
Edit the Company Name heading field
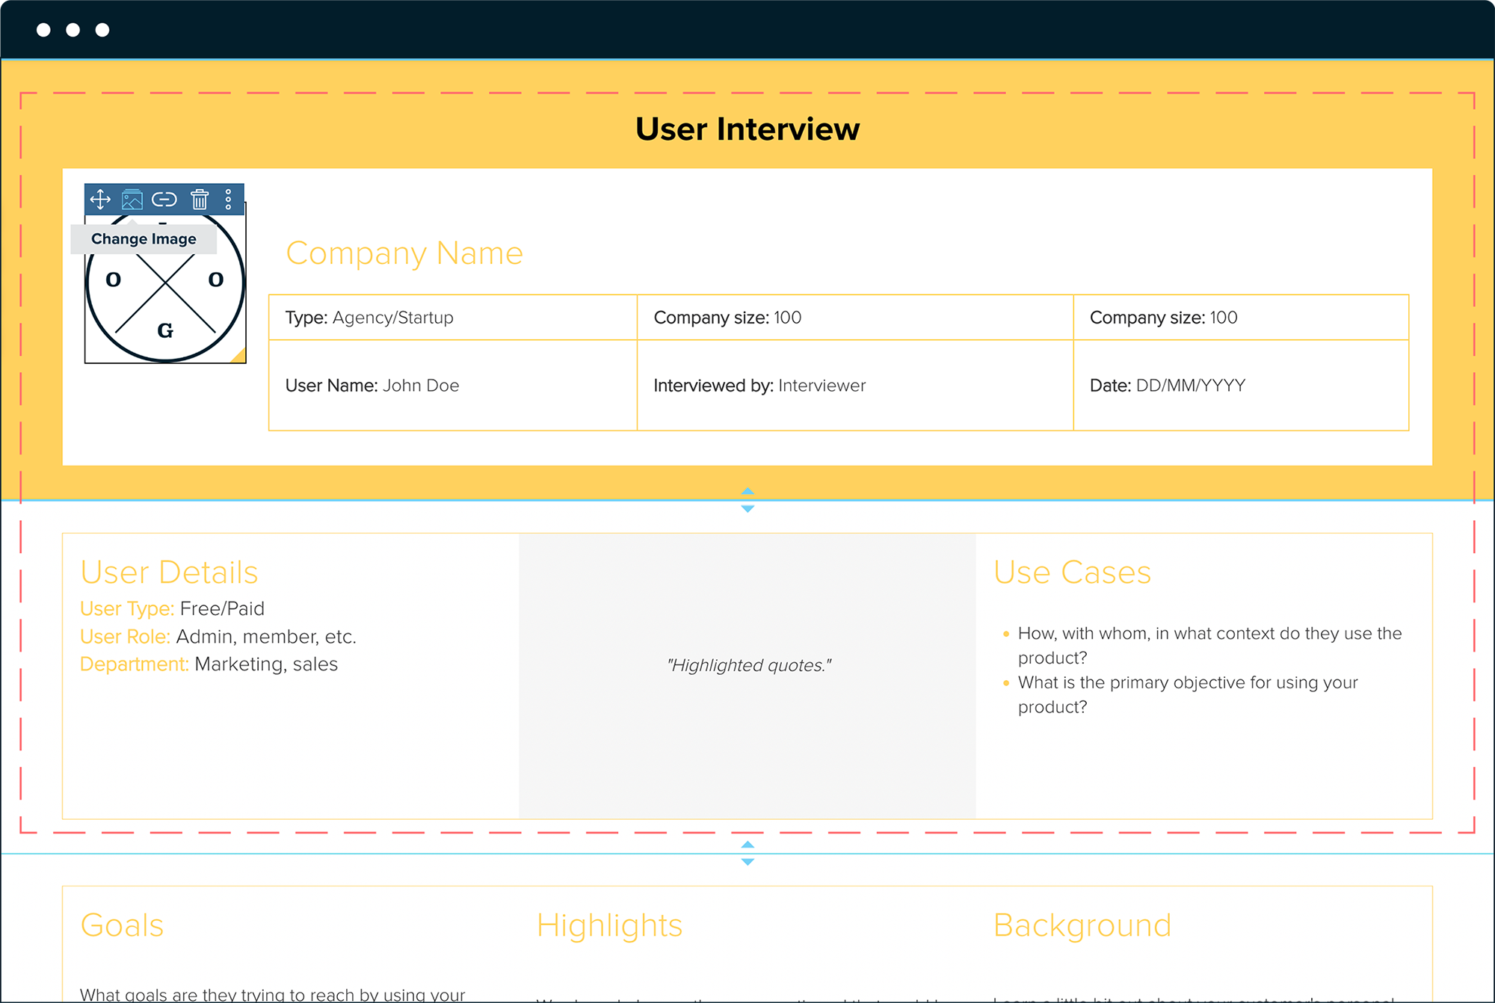coord(404,253)
